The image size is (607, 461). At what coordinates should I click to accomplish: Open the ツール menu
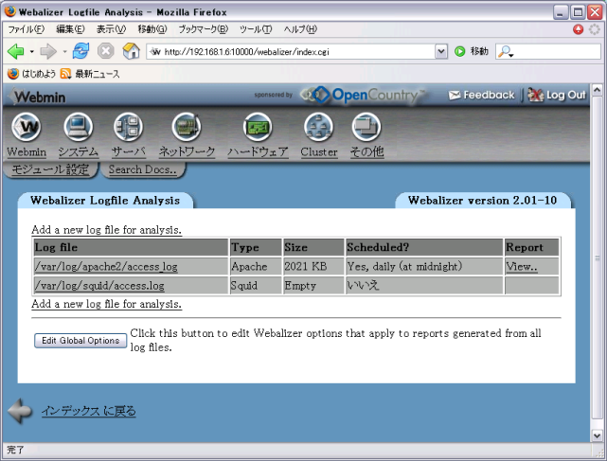tap(256, 29)
